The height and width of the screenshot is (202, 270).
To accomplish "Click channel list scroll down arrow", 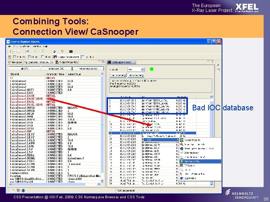I will pyautogui.click(x=102, y=181).
